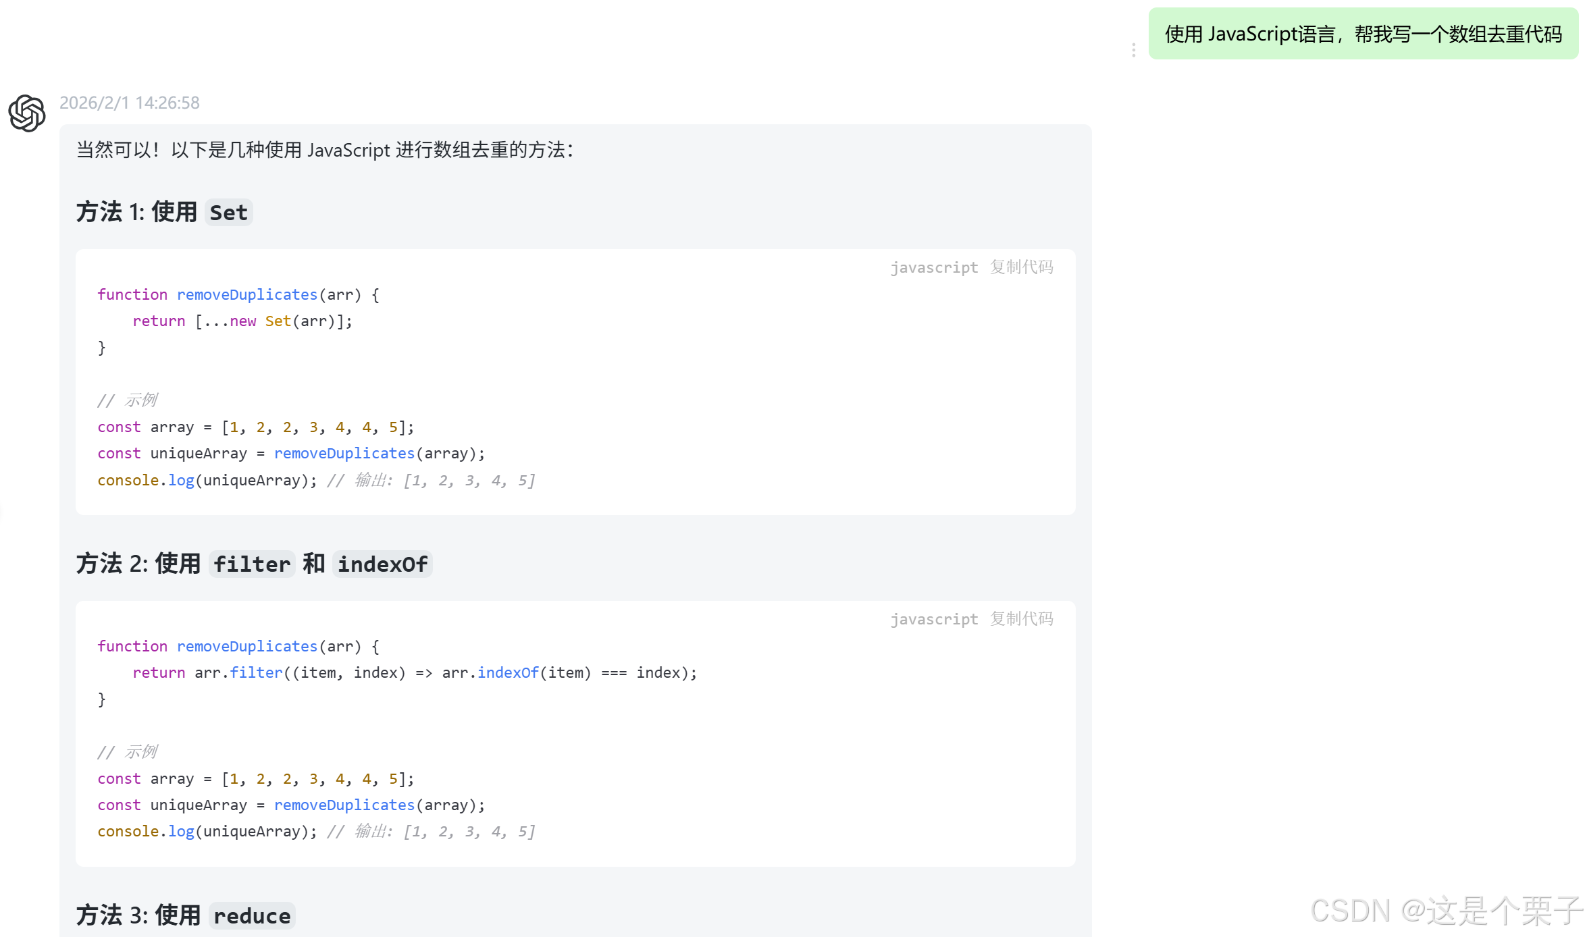Click the inline code tag reduce
Screen dimensions: 1587x937
[x=251, y=916]
